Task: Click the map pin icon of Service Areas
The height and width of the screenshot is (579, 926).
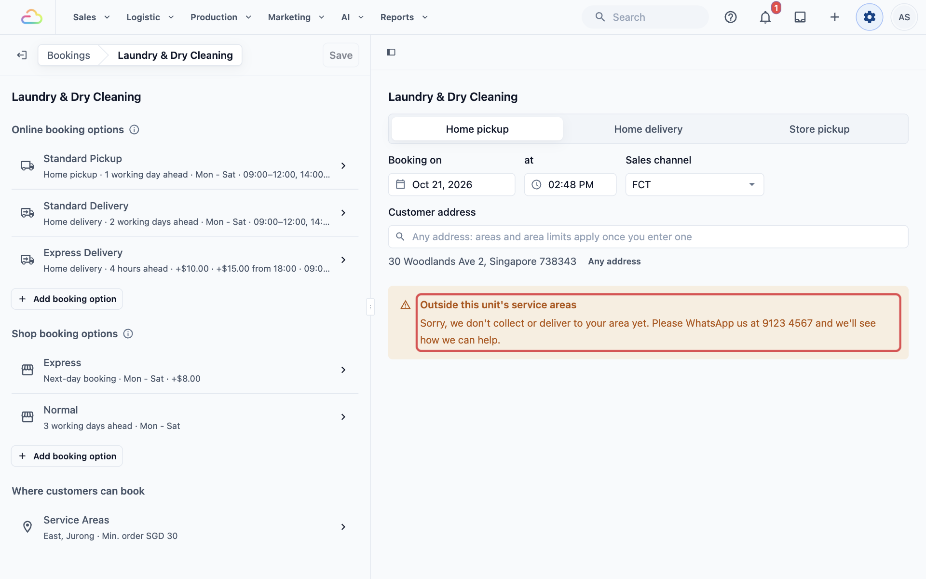Action: pos(27,527)
